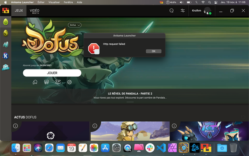Open the chat bubble icon in launcher header
Viewport: 249px width, 156px height.
[x=172, y=11]
